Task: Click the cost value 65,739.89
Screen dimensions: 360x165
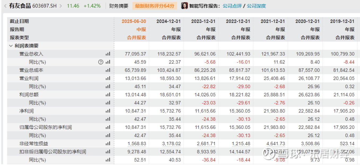Action: click(x=135, y=70)
